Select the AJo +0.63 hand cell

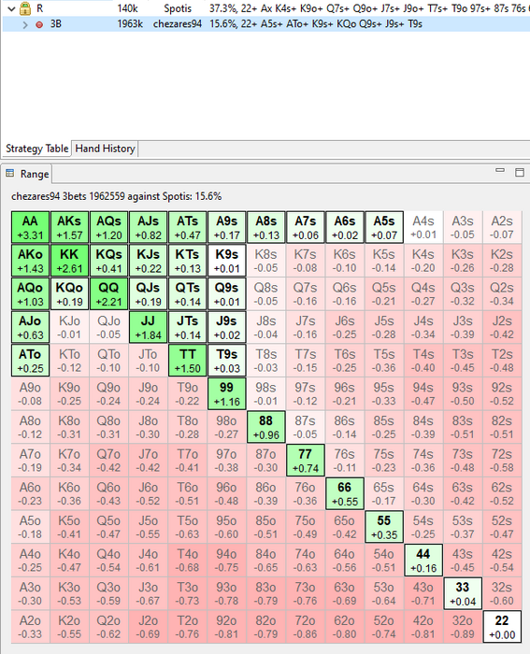tap(30, 327)
